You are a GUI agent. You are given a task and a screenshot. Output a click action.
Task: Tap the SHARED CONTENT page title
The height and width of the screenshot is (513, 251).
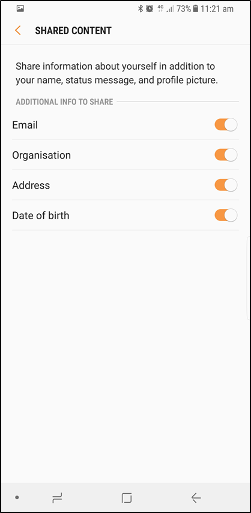point(73,31)
